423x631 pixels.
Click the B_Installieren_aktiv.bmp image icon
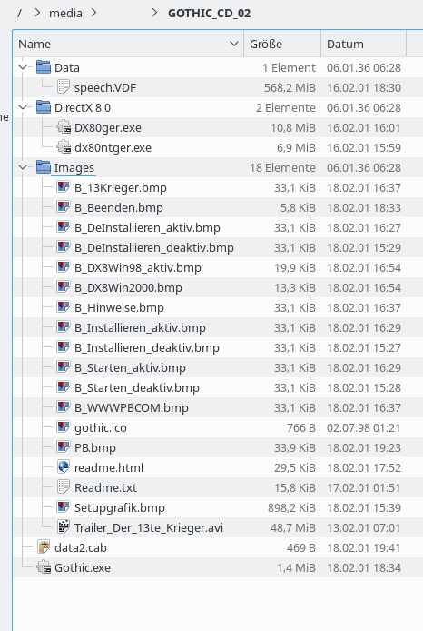pos(63,327)
